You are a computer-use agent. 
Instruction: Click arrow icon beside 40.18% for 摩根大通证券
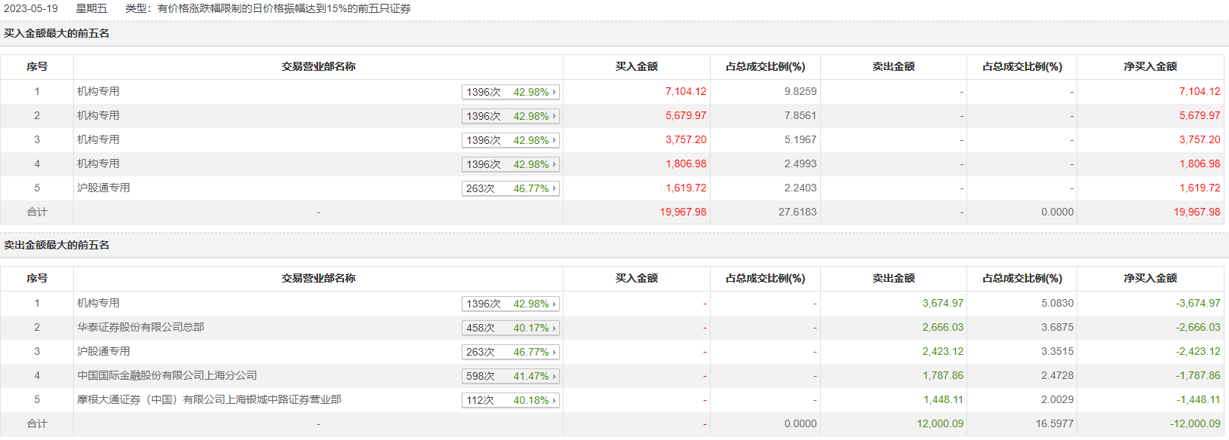click(x=555, y=400)
